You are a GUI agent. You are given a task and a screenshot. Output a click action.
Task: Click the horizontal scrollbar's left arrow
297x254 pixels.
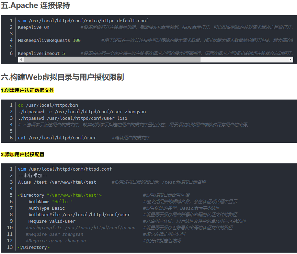21,60
